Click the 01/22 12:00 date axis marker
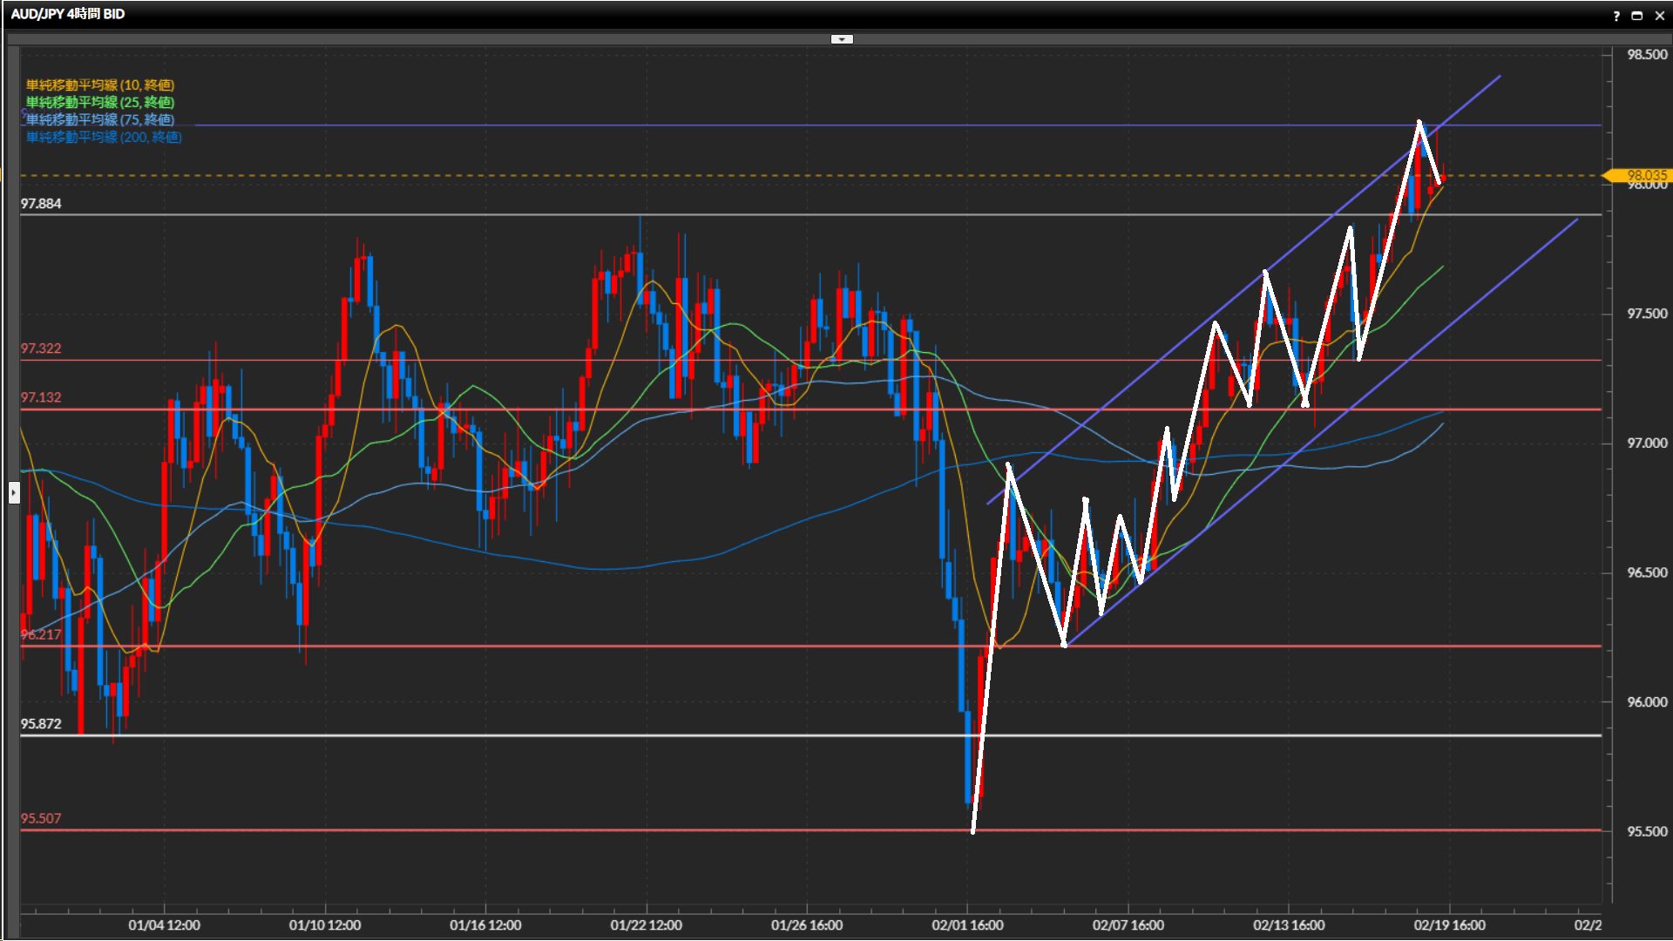 point(646,924)
